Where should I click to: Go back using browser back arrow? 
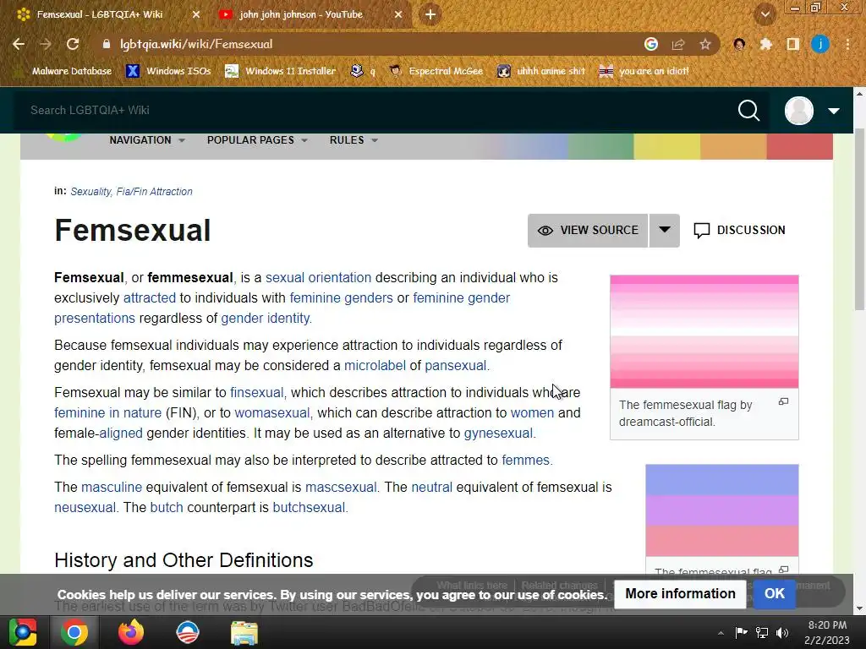coord(19,44)
